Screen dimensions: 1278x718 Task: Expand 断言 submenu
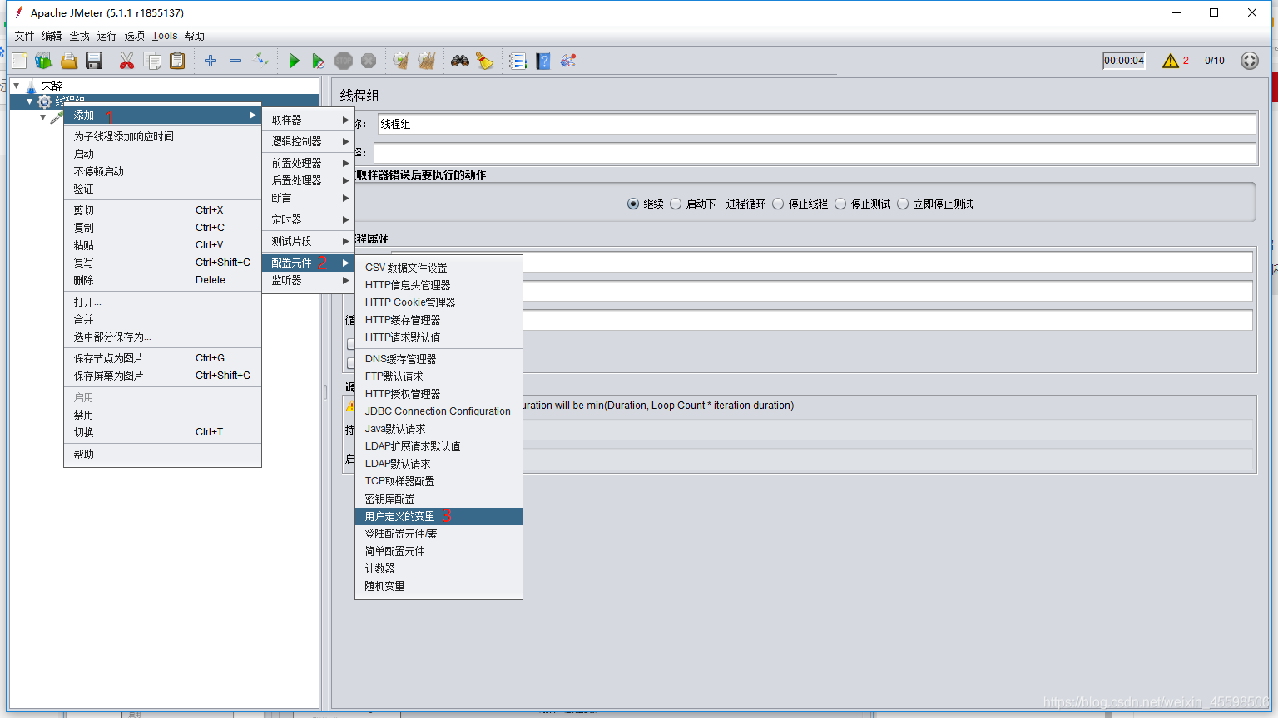click(x=309, y=198)
